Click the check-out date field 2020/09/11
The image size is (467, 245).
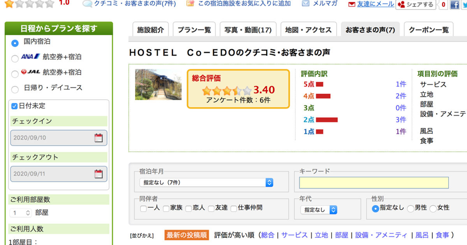pos(59,174)
